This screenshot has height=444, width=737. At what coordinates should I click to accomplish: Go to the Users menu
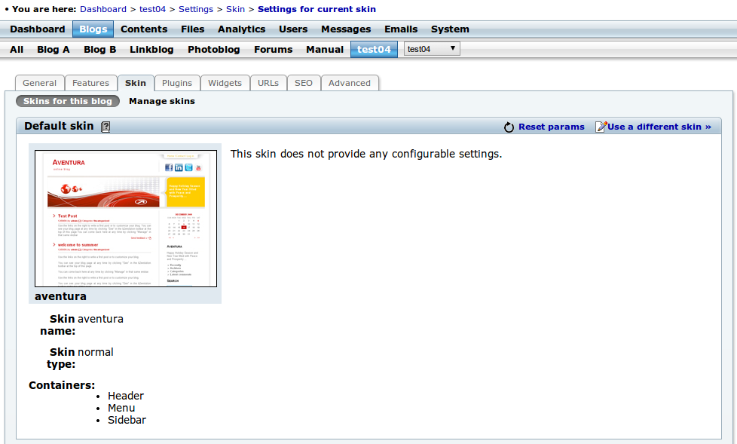293,29
